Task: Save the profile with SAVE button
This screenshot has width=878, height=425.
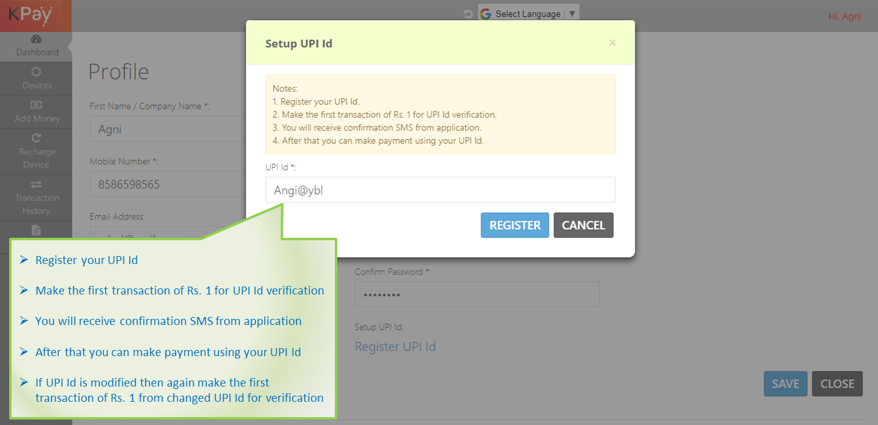Action: (x=785, y=384)
